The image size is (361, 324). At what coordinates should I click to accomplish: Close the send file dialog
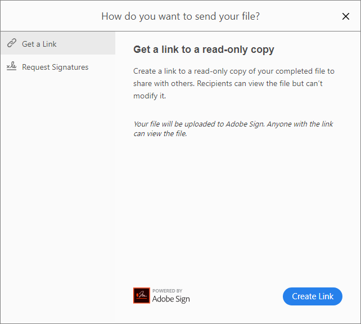tap(346, 16)
